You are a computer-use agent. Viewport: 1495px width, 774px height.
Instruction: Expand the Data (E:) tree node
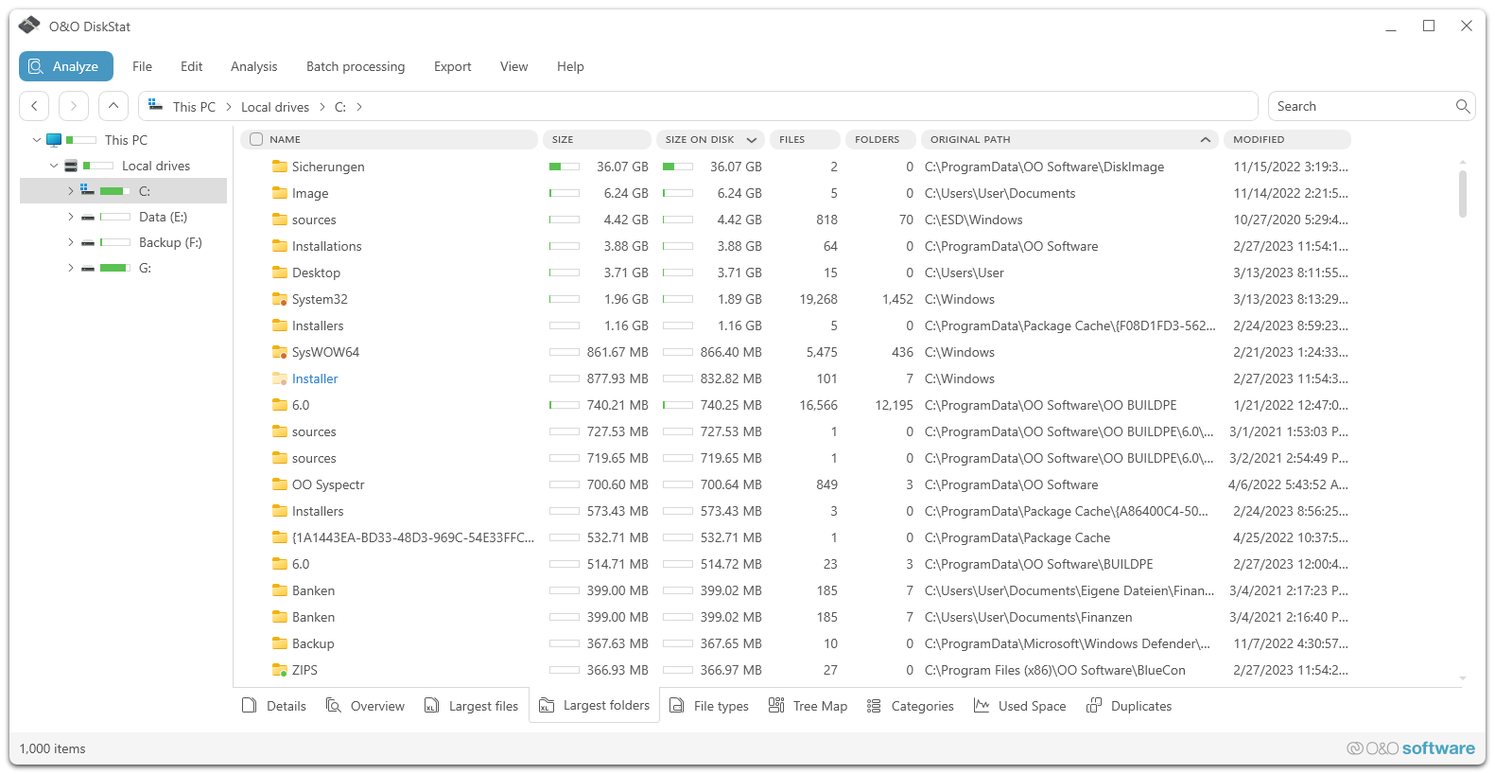click(70, 217)
